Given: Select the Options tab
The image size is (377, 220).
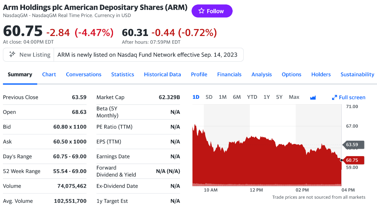Looking at the screenshot, I should [292, 74].
